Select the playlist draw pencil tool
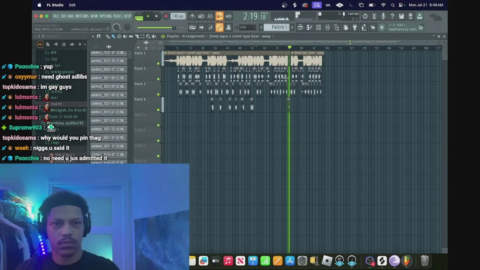This screenshot has width=480, height=270. (x=108, y=36)
